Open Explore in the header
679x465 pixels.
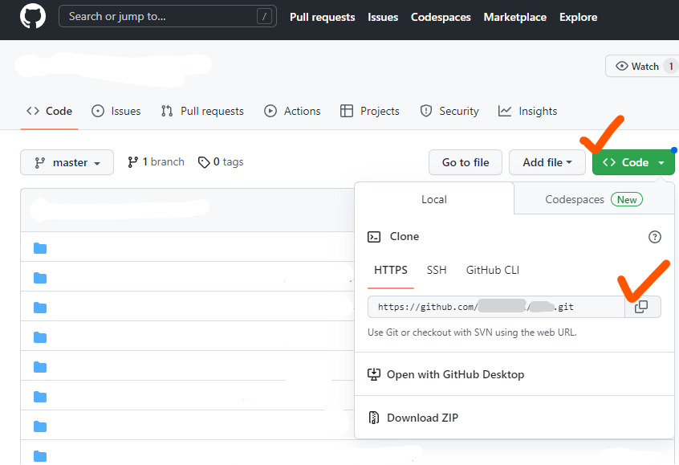pos(578,17)
